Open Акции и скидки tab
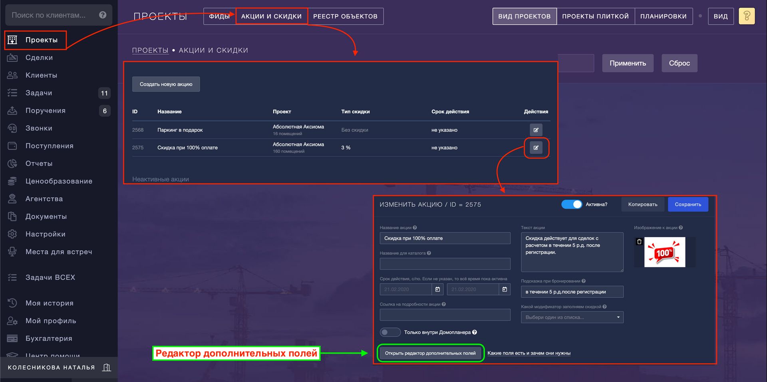This screenshot has height=382, width=767. 271,16
